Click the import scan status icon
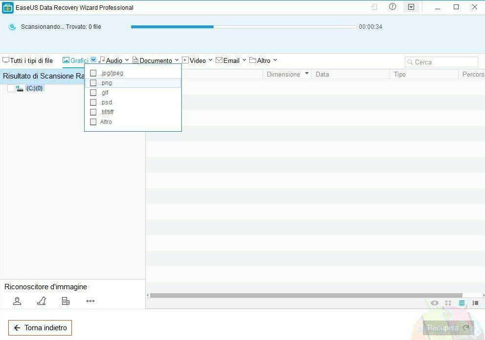Image resolution: width=485 pixels, height=340 pixels. [x=375, y=7]
